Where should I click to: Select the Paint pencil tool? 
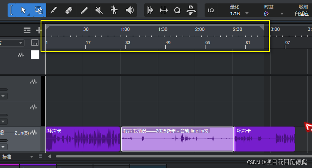click(84, 10)
